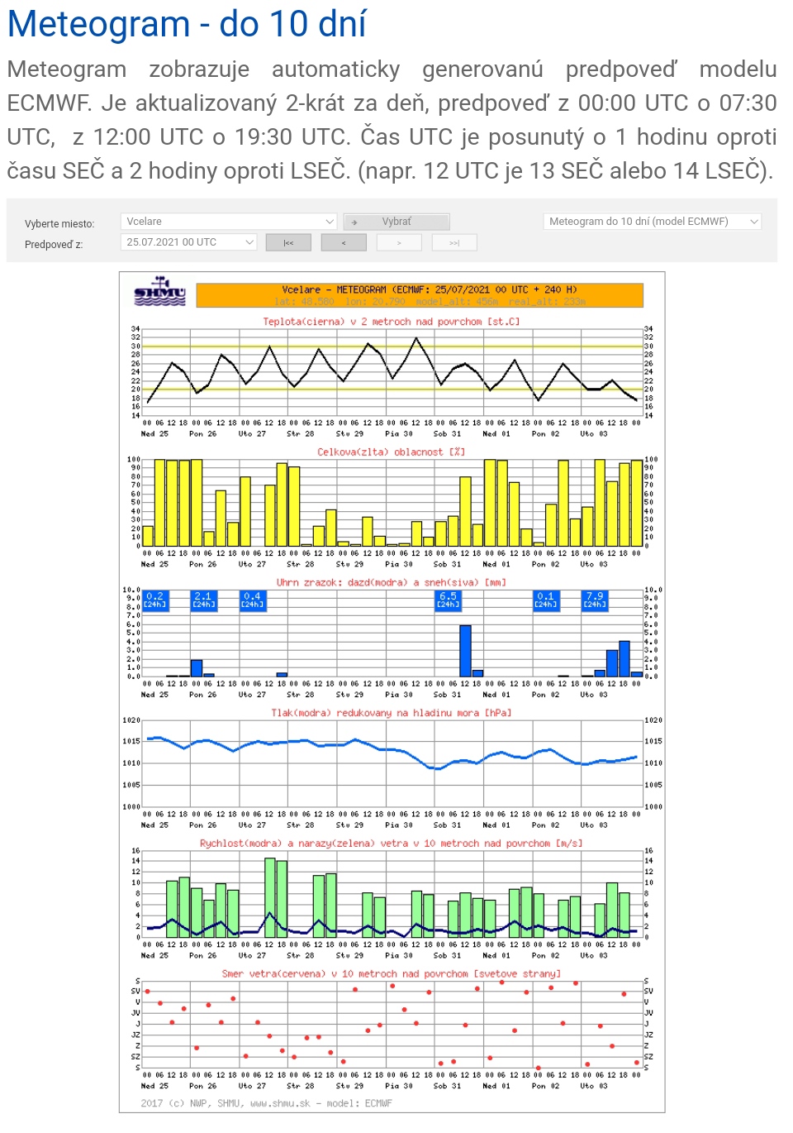Jump to the latest forecast run

(454, 242)
